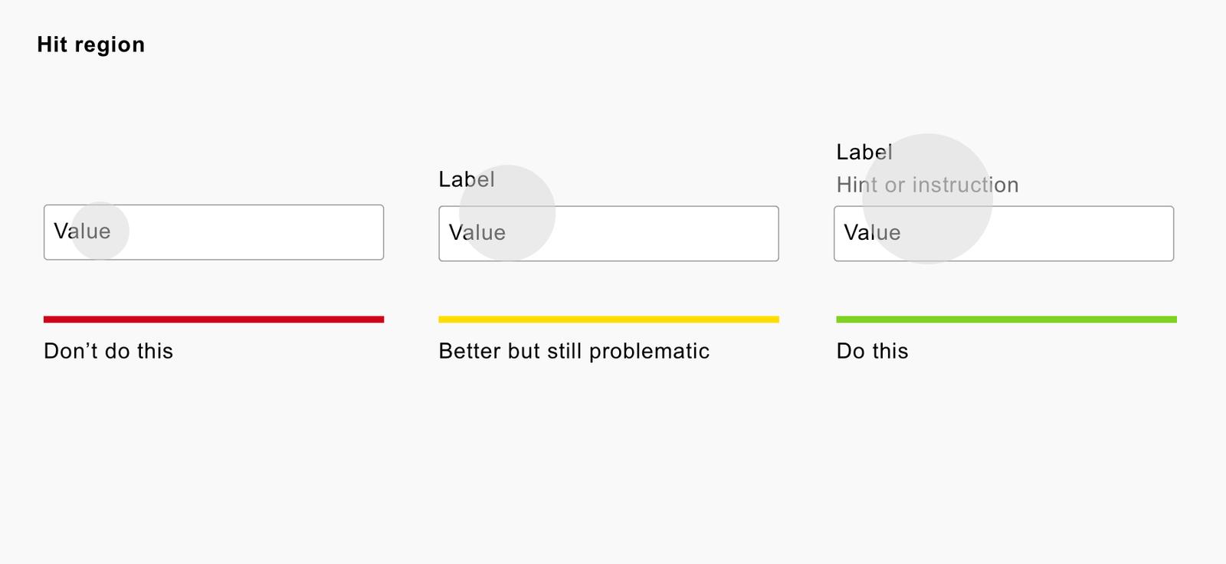Click the 'Do this' caption
The image size is (1226, 564).
coord(872,351)
